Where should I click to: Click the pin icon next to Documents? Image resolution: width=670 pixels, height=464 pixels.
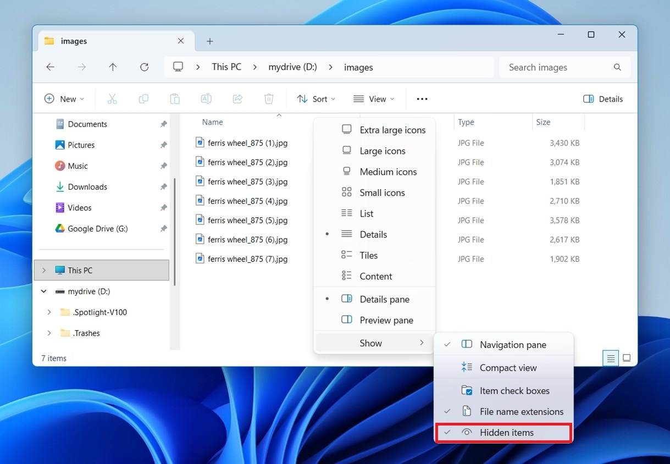(163, 124)
